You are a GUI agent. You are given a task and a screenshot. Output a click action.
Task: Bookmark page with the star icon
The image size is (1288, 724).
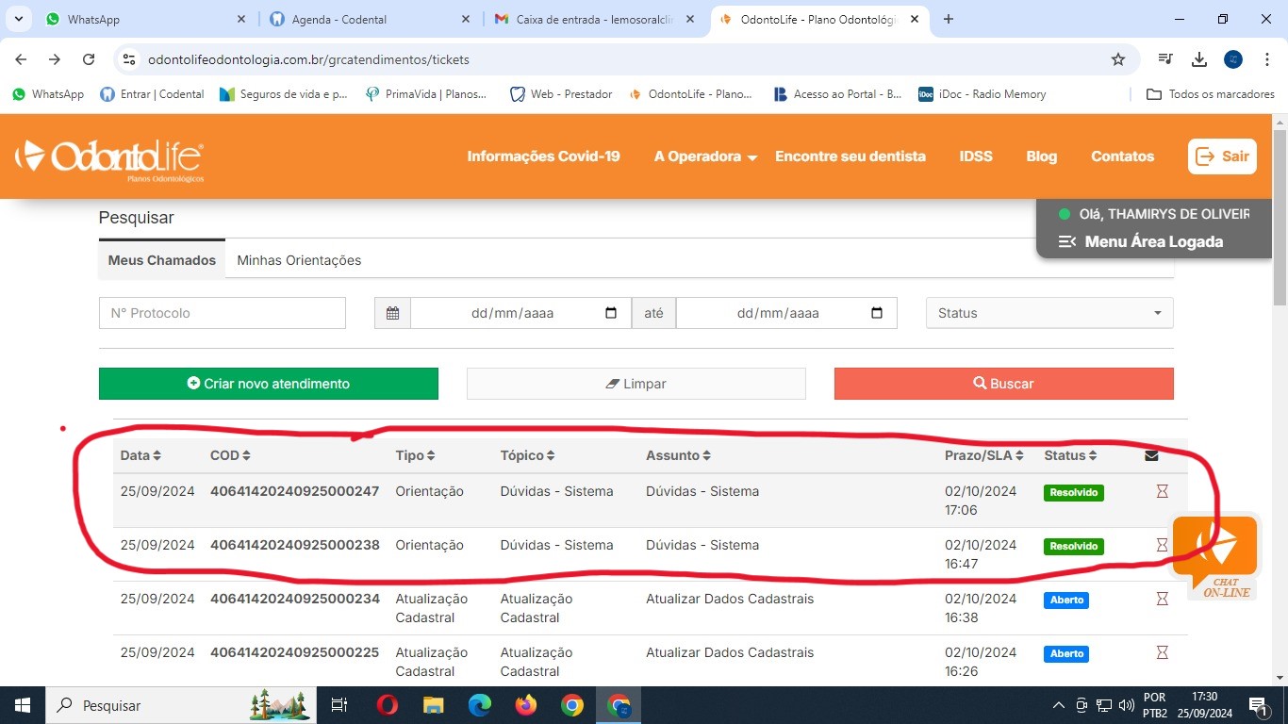[1118, 59]
